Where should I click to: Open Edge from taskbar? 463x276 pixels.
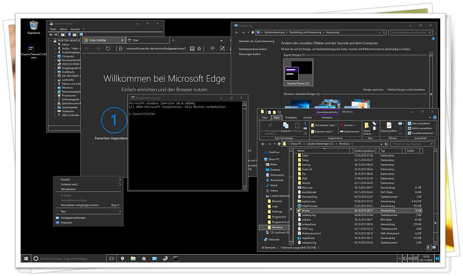122,259
